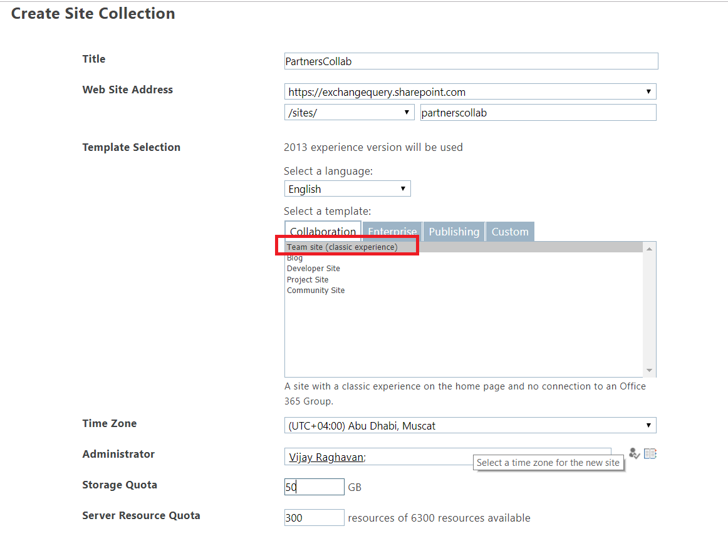Image resolution: width=728 pixels, height=536 pixels.
Task: Select the Project Site template
Action: [x=308, y=279]
